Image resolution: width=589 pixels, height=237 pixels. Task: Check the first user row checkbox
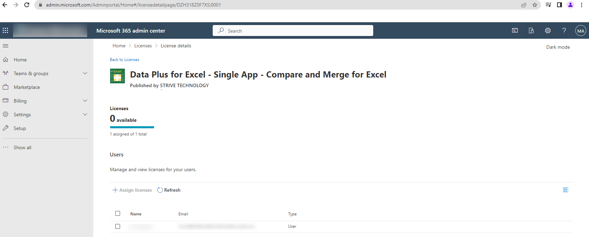coord(118,226)
